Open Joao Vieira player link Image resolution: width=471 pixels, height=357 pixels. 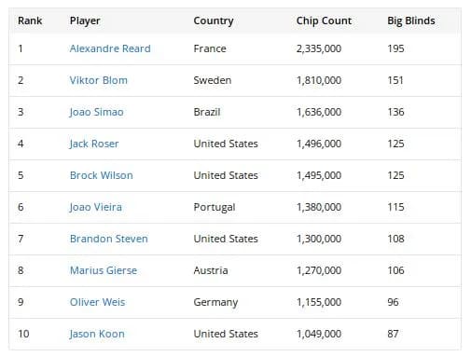pos(95,207)
